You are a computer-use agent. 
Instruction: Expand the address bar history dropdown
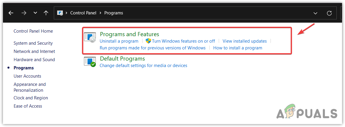pos(315,13)
